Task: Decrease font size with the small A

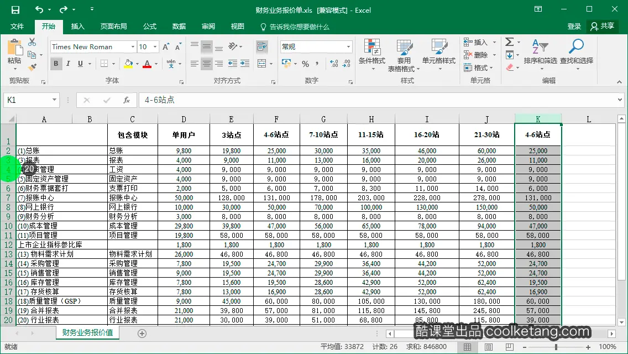Action: pyautogui.click(x=178, y=47)
